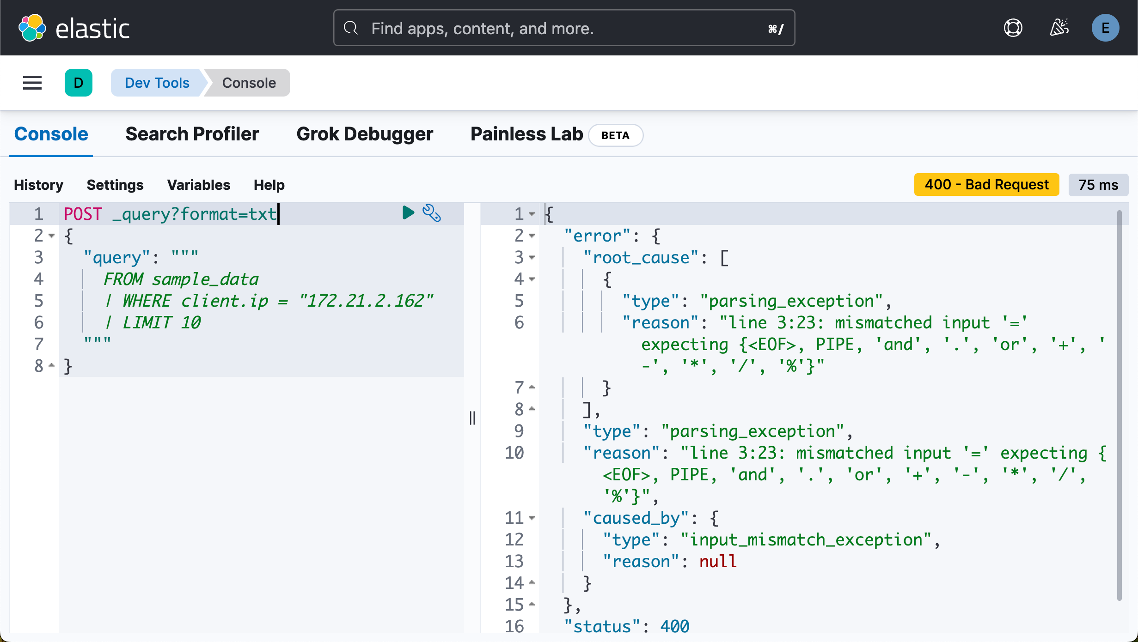This screenshot has width=1138, height=642.
Task: Open the newsfeed celebration icon
Action: (x=1059, y=28)
